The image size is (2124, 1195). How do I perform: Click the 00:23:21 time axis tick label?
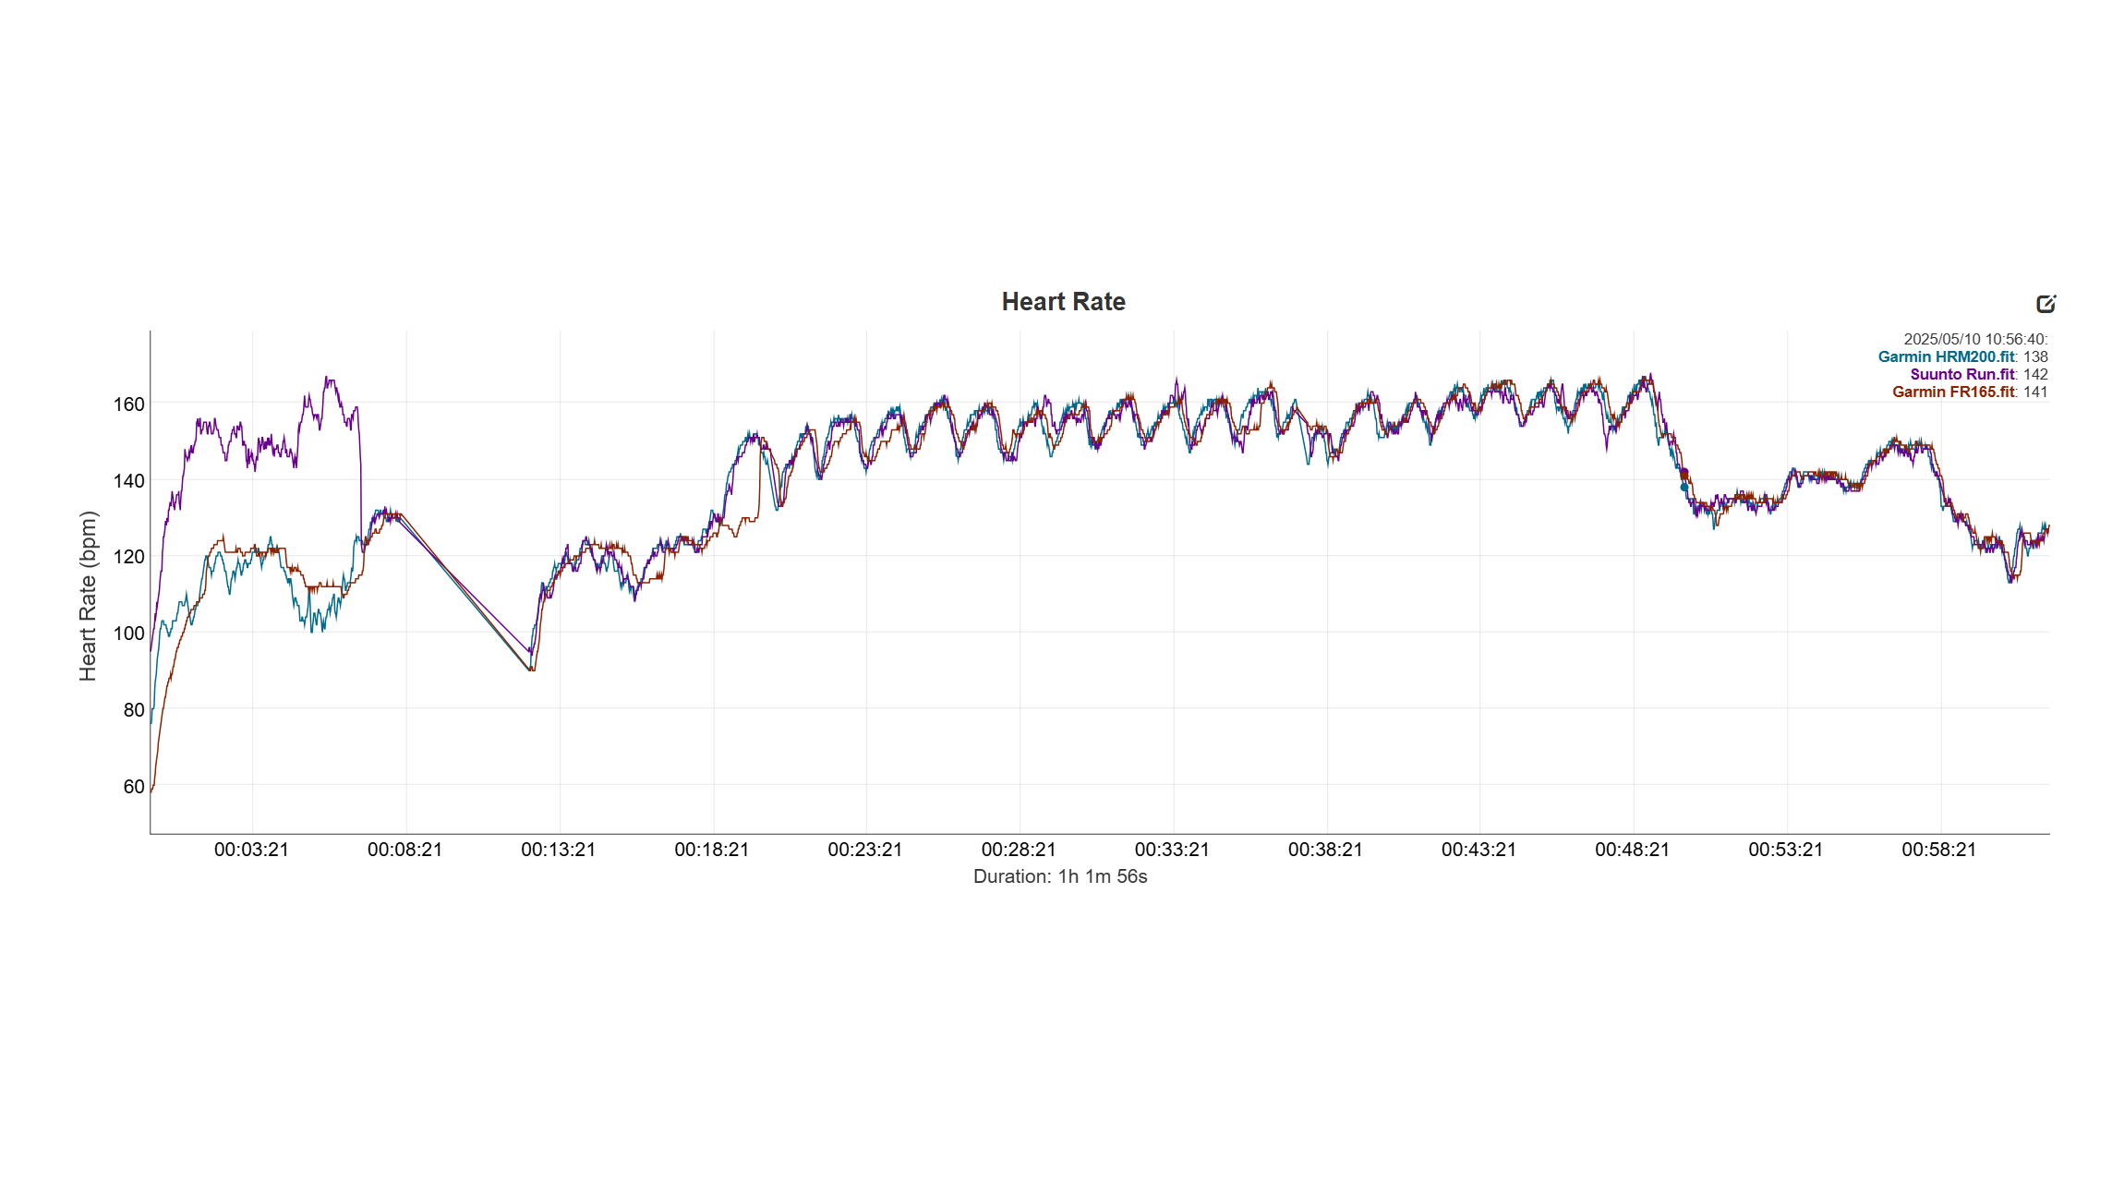864,850
